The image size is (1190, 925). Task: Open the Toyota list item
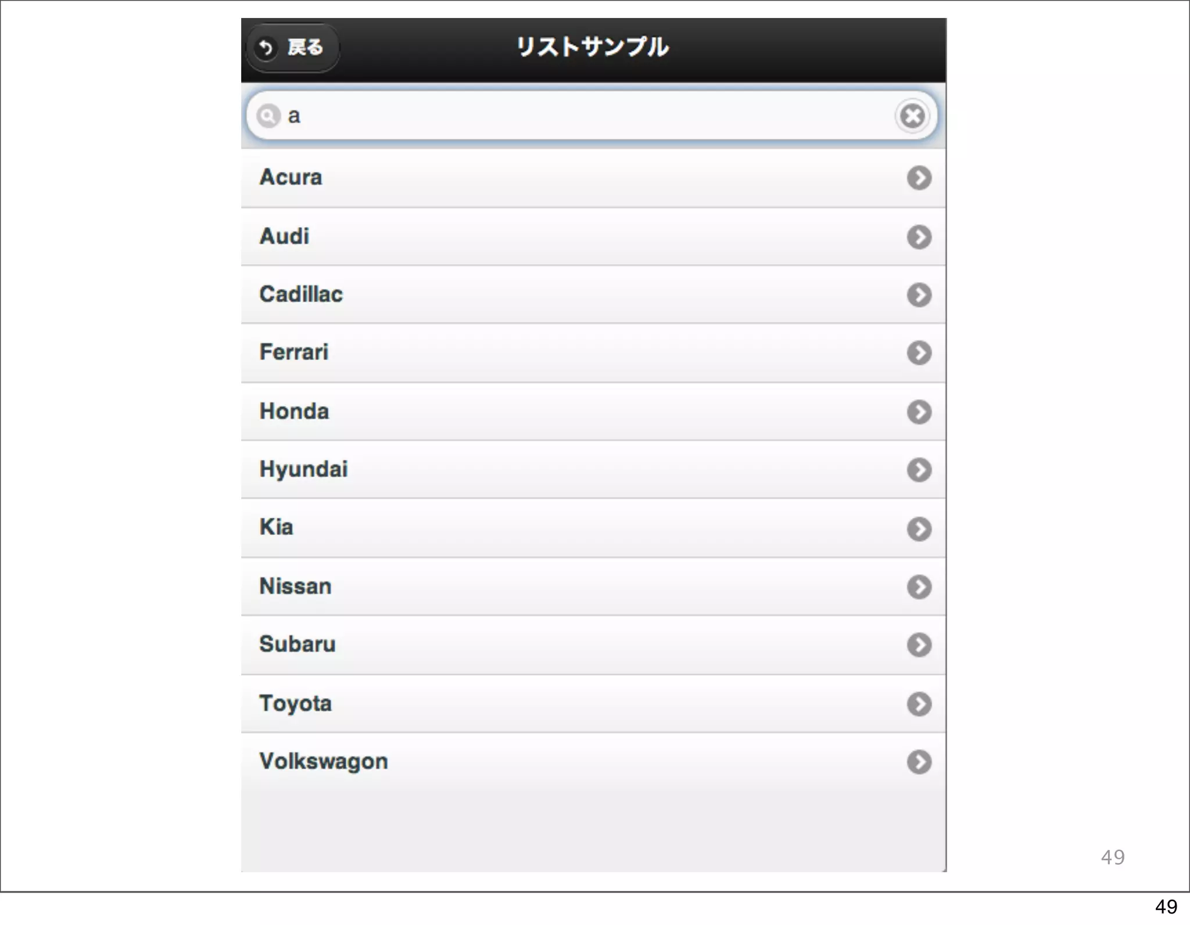click(593, 704)
